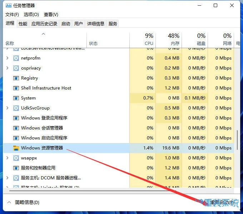This screenshot has width=243, height=214.
Task: Expand 服务主机: DCOM 服务器进程 group
Action: 7,178
